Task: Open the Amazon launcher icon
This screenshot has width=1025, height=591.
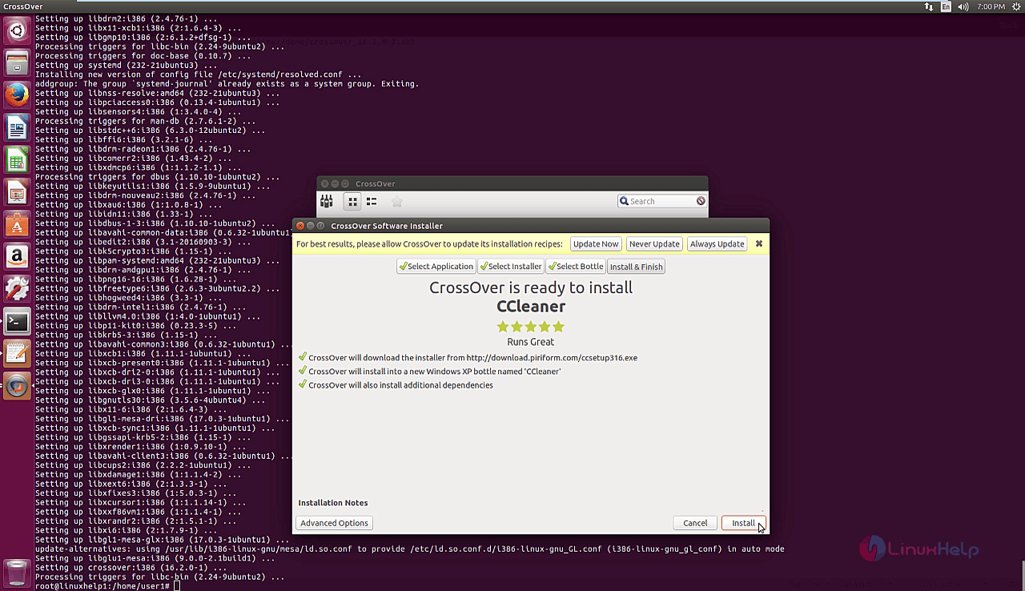Action: pyautogui.click(x=18, y=257)
